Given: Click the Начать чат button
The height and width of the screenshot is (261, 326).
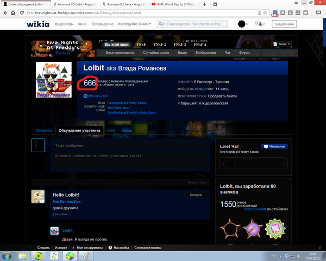Looking at the screenshot, I should click(274, 146).
